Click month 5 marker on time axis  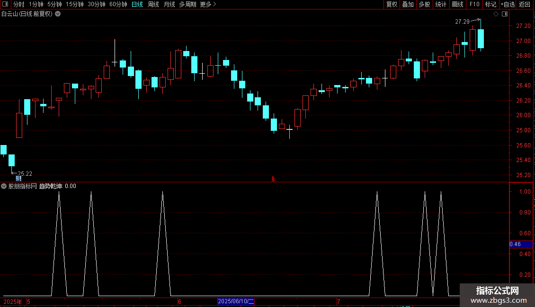pyautogui.click(x=29, y=301)
